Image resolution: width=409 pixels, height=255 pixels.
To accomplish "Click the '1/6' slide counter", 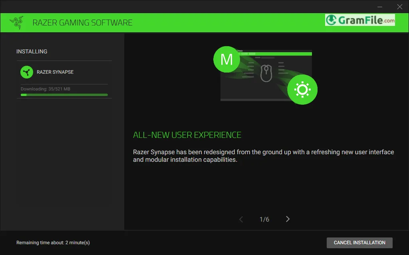I will click(x=264, y=220).
